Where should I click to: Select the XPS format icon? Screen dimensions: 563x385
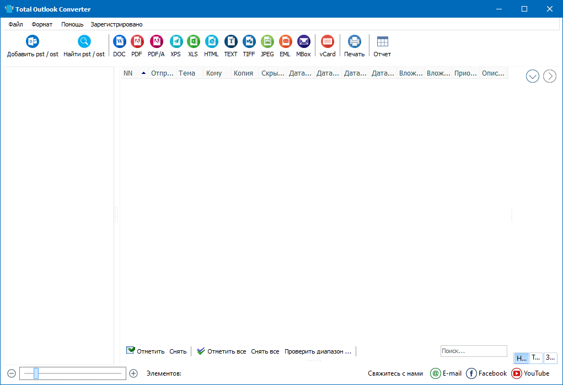(x=176, y=41)
